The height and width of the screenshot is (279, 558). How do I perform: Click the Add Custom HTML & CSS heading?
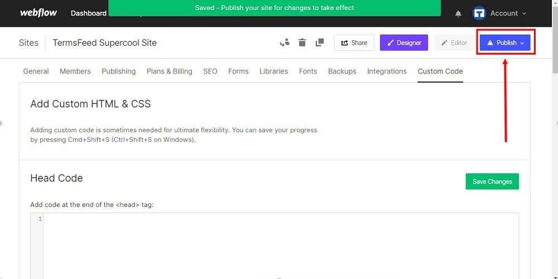tap(90, 104)
